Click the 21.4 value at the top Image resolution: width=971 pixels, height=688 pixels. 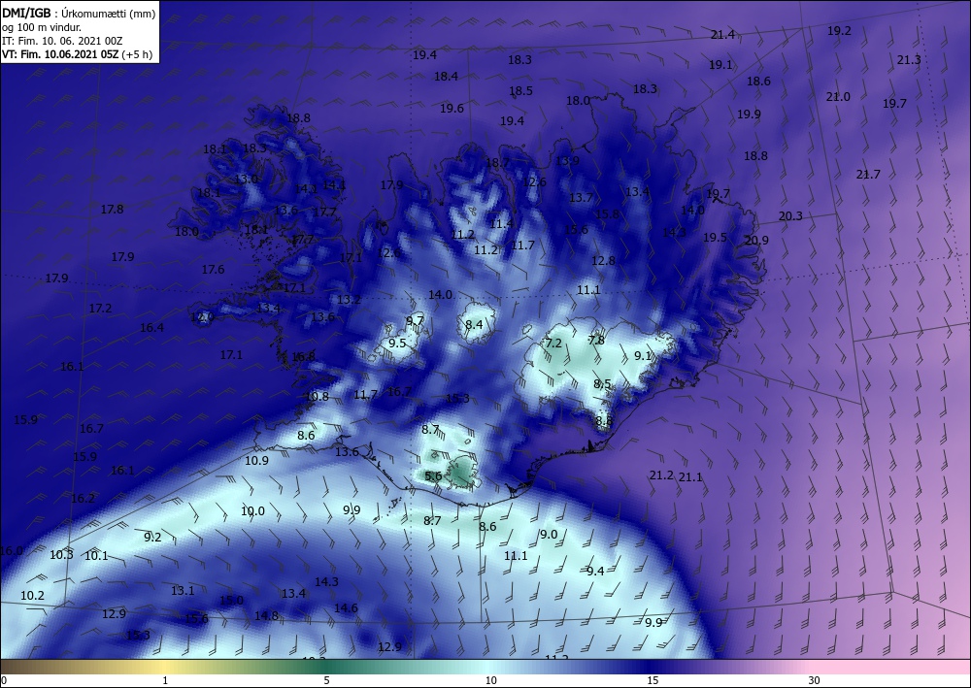(x=722, y=35)
